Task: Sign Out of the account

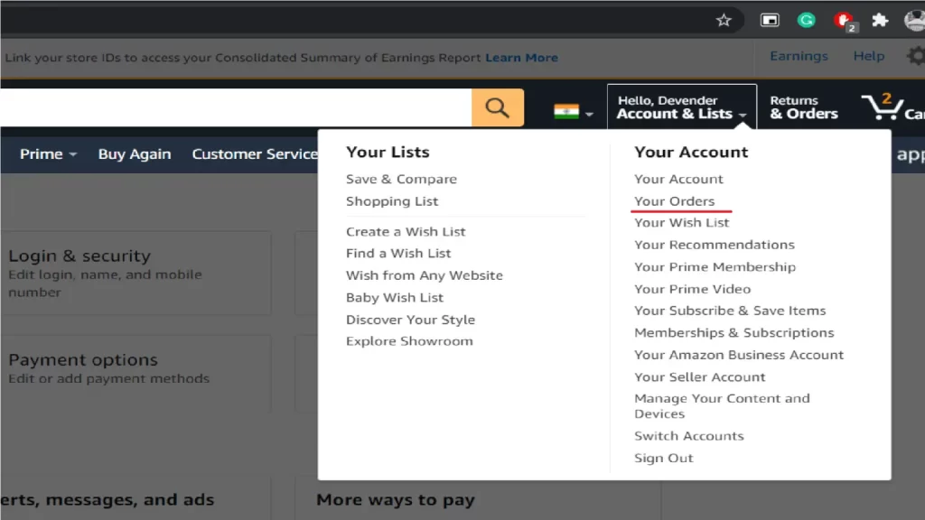Action: pos(664,458)
